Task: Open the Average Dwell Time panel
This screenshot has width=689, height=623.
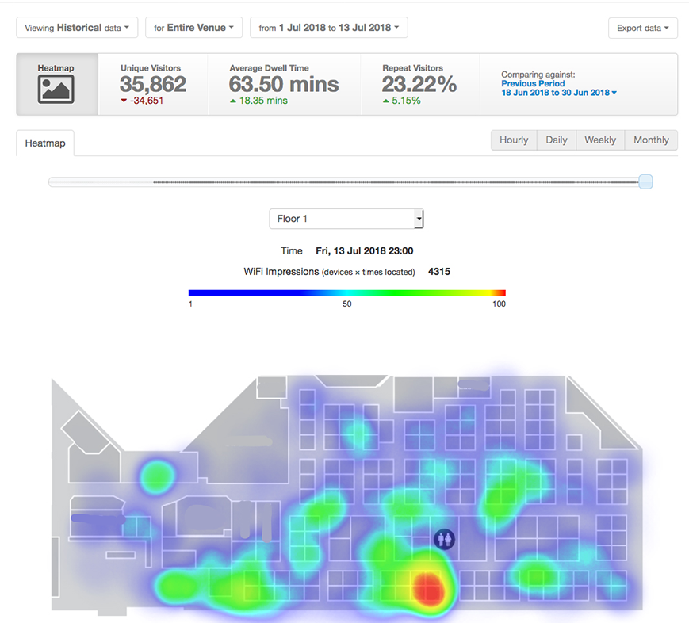Action: pyautogui.click(x=283, y=84)
